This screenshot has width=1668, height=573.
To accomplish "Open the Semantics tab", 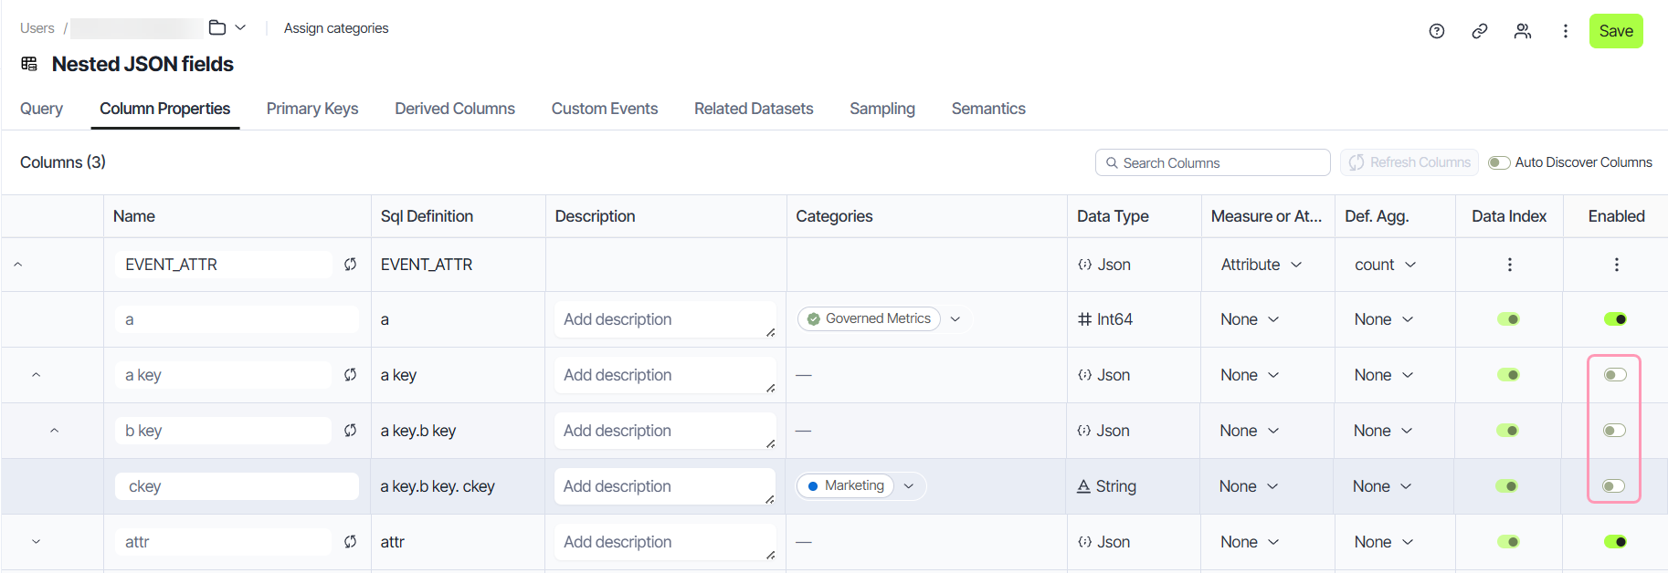I will click(988, 109).
